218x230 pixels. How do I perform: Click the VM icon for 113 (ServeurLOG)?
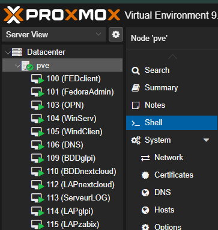[37, 198]
